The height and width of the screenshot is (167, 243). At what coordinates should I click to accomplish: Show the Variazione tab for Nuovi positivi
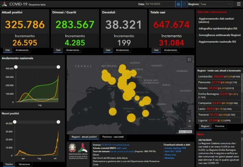pyautogui.click(x=24, y=164)
